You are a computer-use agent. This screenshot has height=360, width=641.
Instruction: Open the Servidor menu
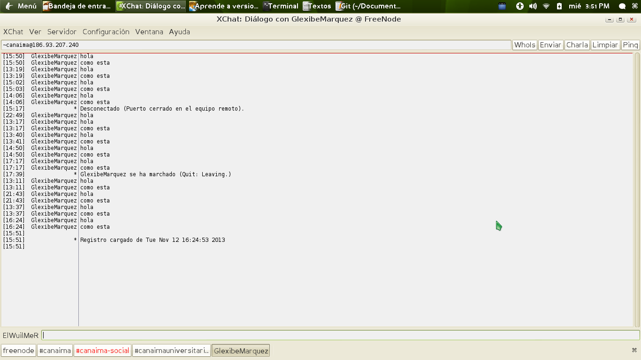coord(62,32)
